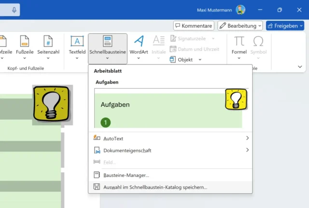Click the Initiale drop cap icon
309x208 pixels.
158,44
